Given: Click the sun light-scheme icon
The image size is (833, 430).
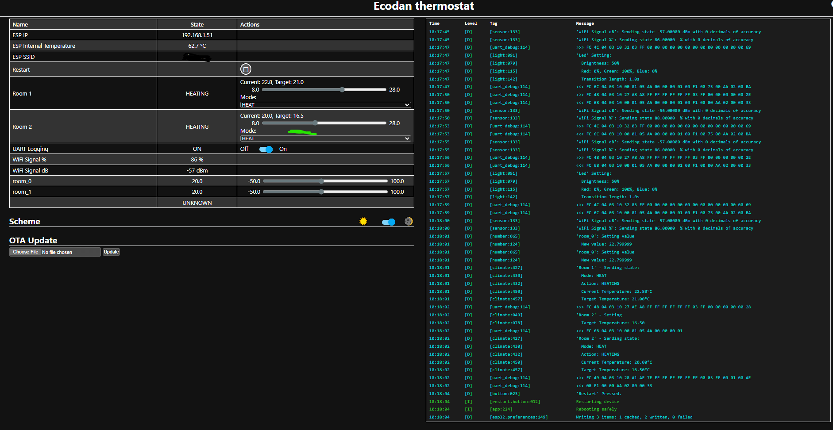Looking at the screenshot, I should pyautogui.click(x=363, y=221).
